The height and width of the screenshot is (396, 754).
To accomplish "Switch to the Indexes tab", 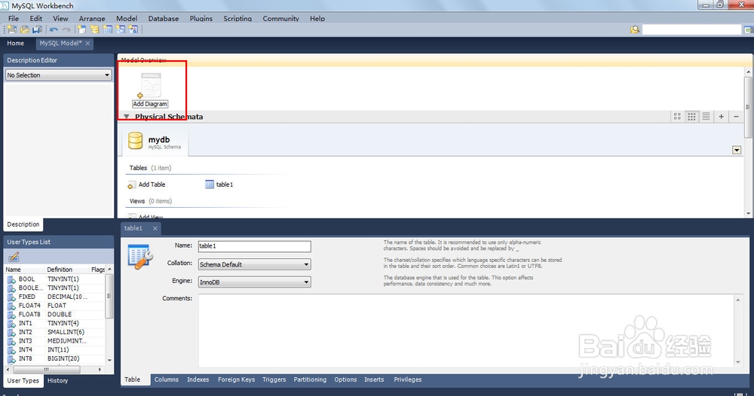I will tap(198, 379).
